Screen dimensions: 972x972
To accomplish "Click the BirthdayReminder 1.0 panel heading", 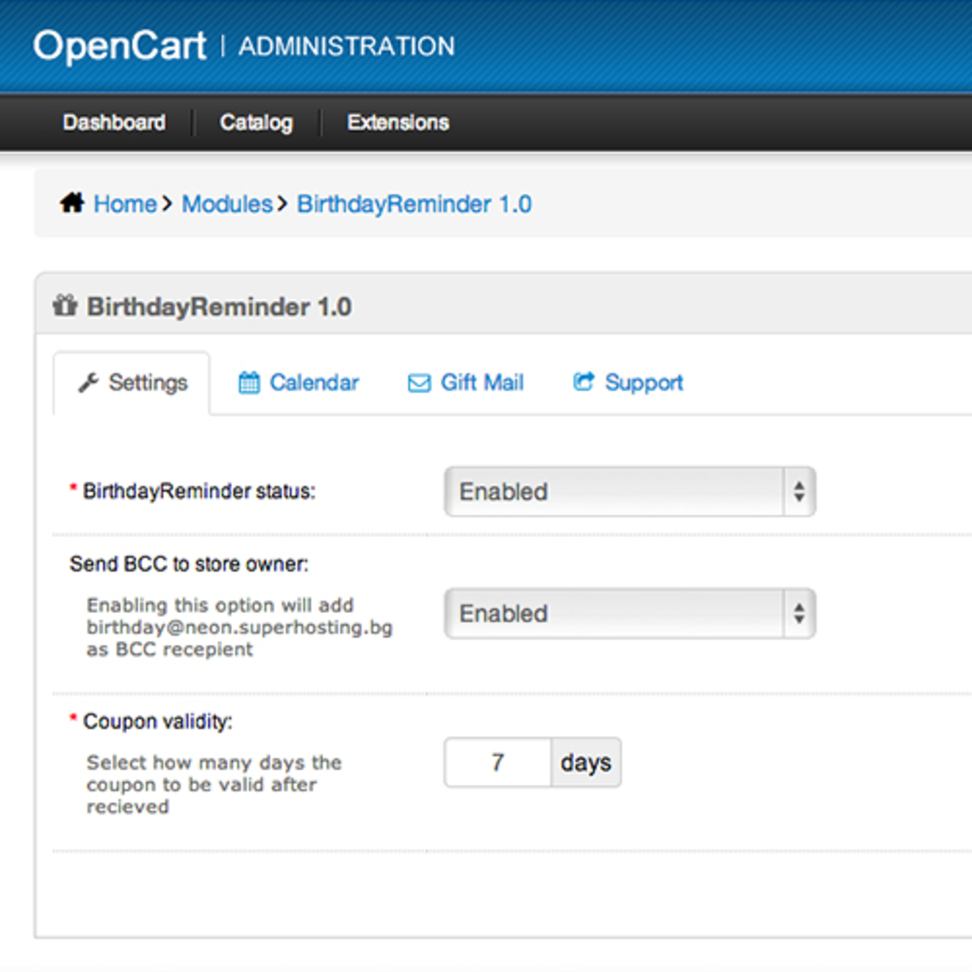I will [x=219, y=307].
